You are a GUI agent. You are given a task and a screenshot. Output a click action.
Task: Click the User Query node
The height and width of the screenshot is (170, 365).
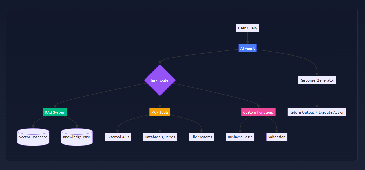[247, 28]
